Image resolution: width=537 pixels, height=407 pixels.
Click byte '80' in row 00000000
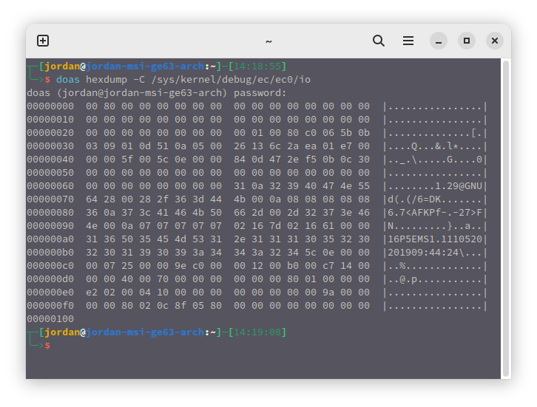point(109,106)
